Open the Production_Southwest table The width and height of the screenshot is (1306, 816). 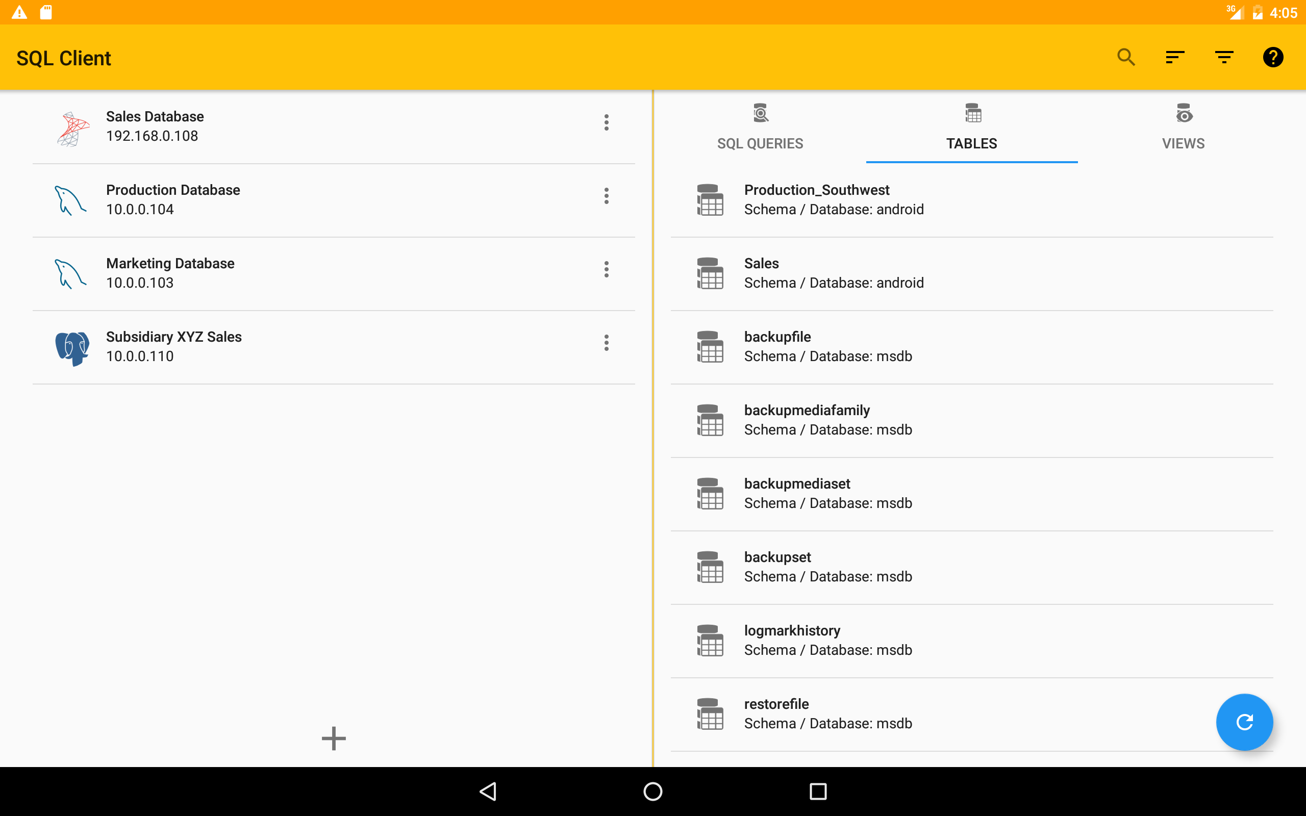[x=833, y=200]
